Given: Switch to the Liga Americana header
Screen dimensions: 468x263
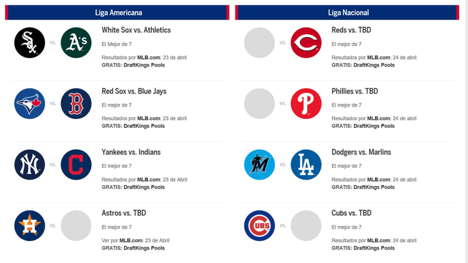Looking at the screenshot, I should click(x=118, y=12).
